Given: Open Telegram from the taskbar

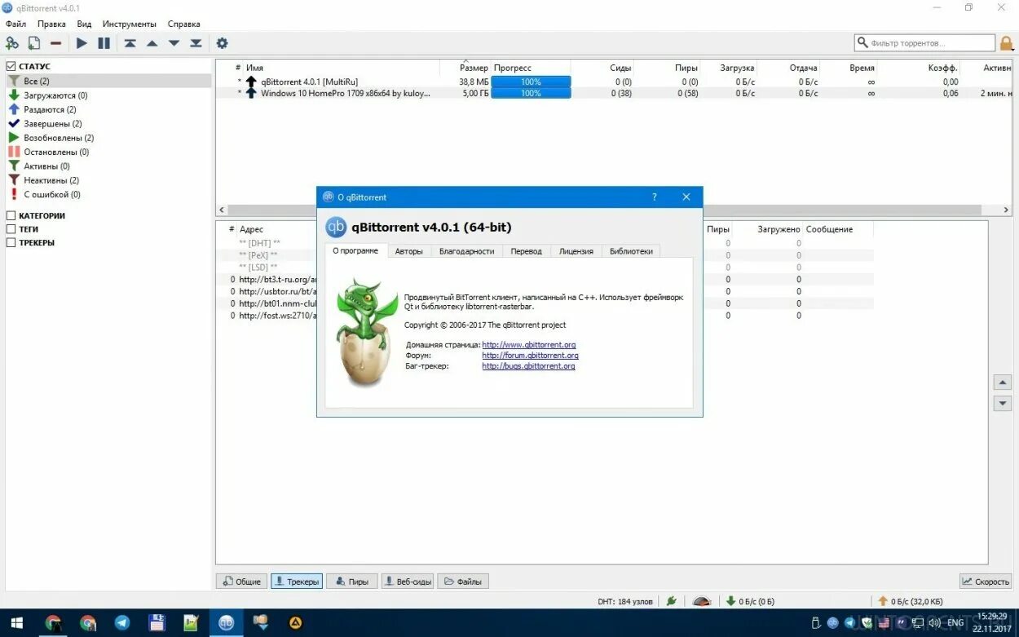Looking at the screenshot, I should tap(122, 622).
